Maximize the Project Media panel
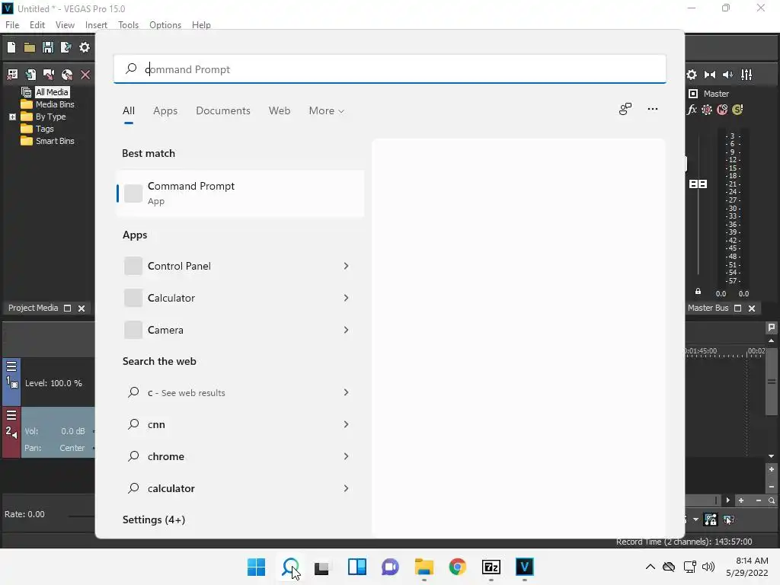This screenshot has width=780, height=585. click(68, 308)
